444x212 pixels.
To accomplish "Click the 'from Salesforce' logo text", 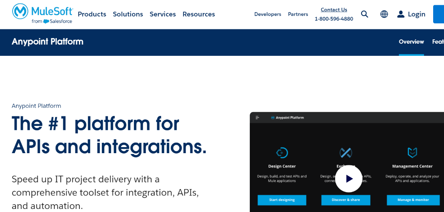I will coord(52,21).
